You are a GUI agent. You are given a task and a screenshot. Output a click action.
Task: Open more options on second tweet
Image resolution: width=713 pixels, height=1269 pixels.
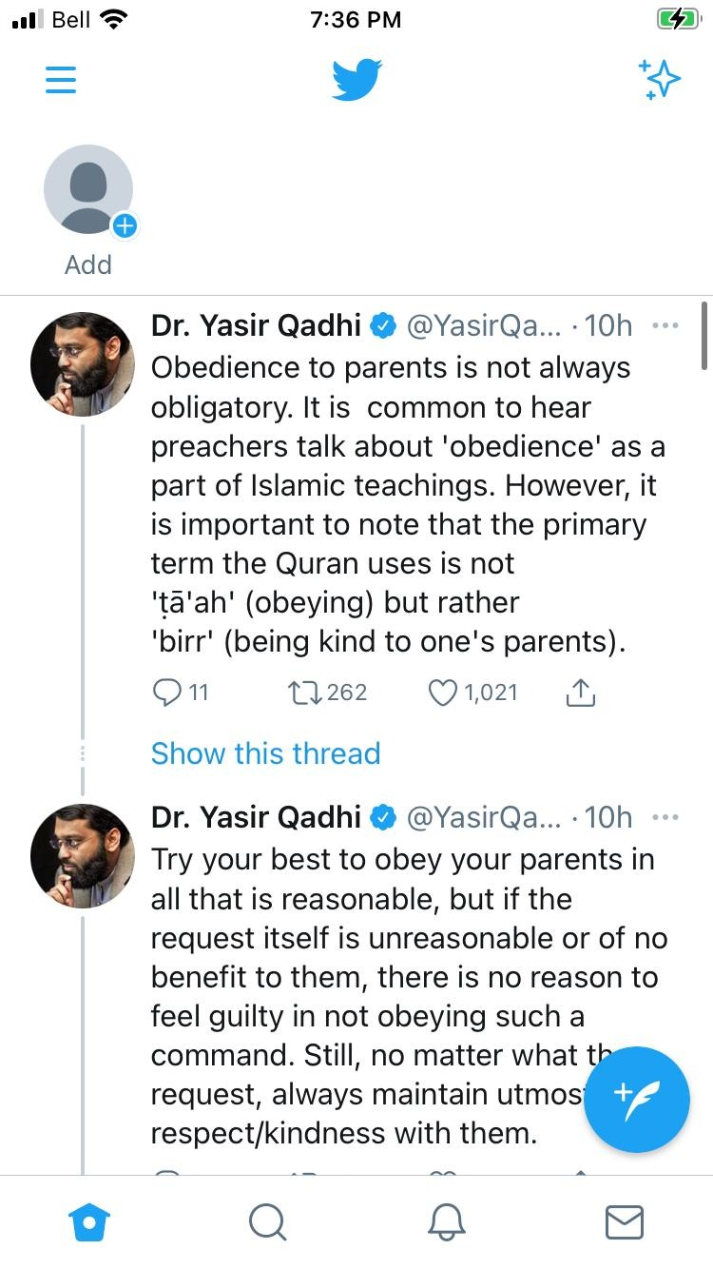click(x=665, y=817)
